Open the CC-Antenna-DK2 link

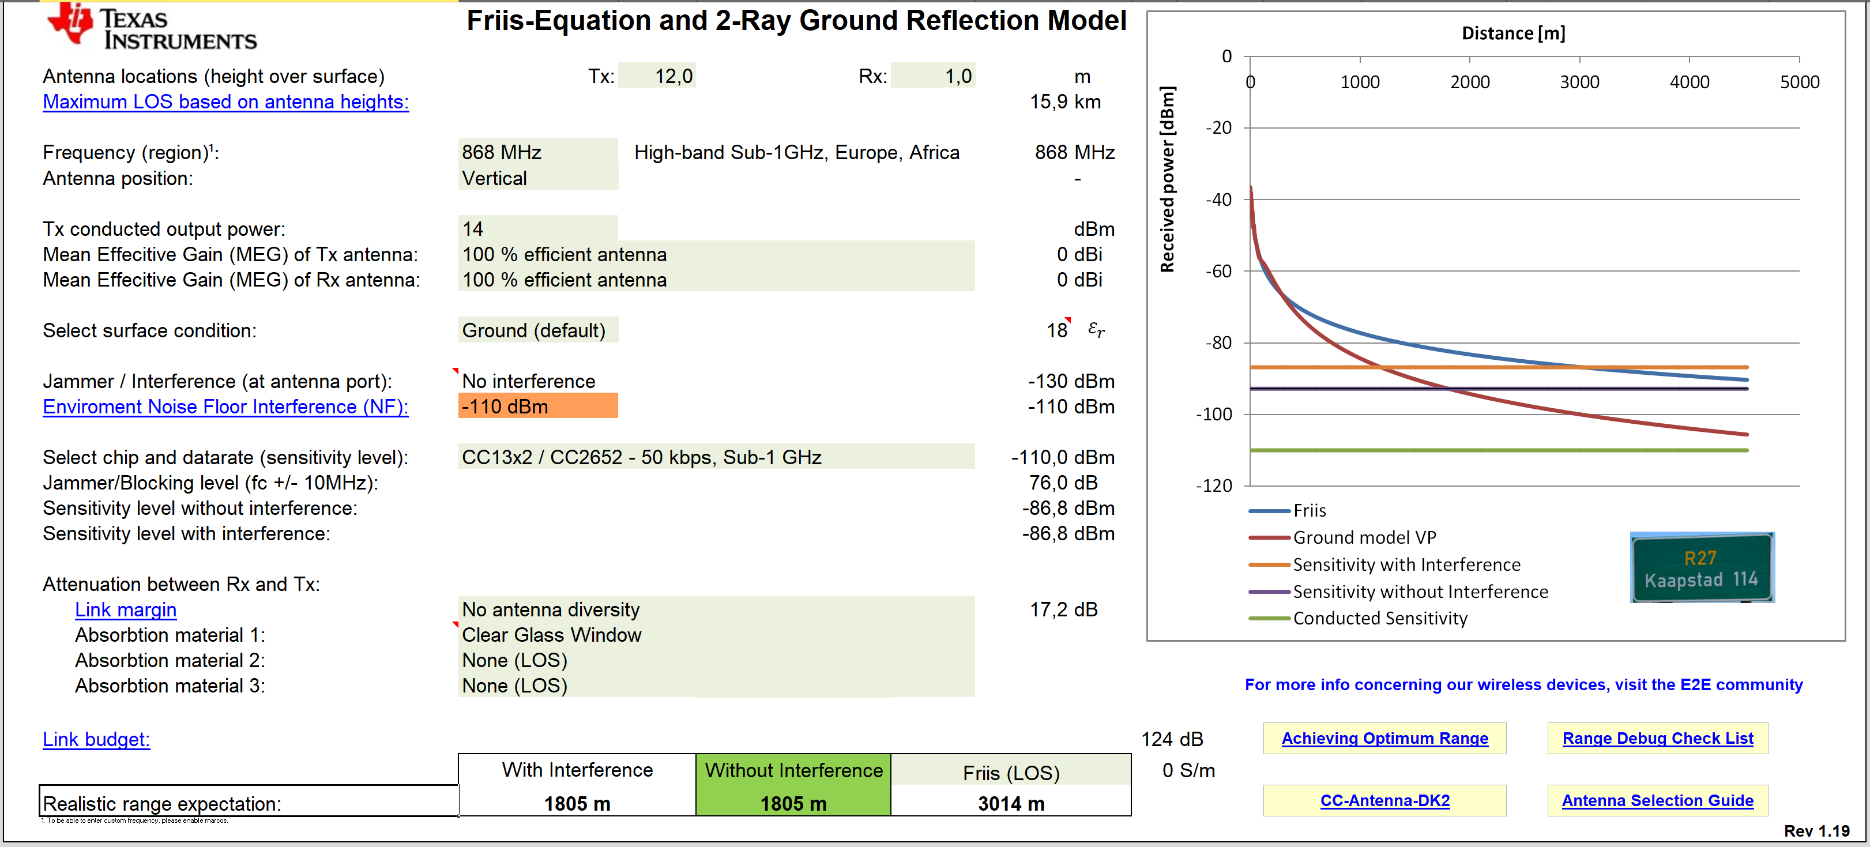(1384, 800)
